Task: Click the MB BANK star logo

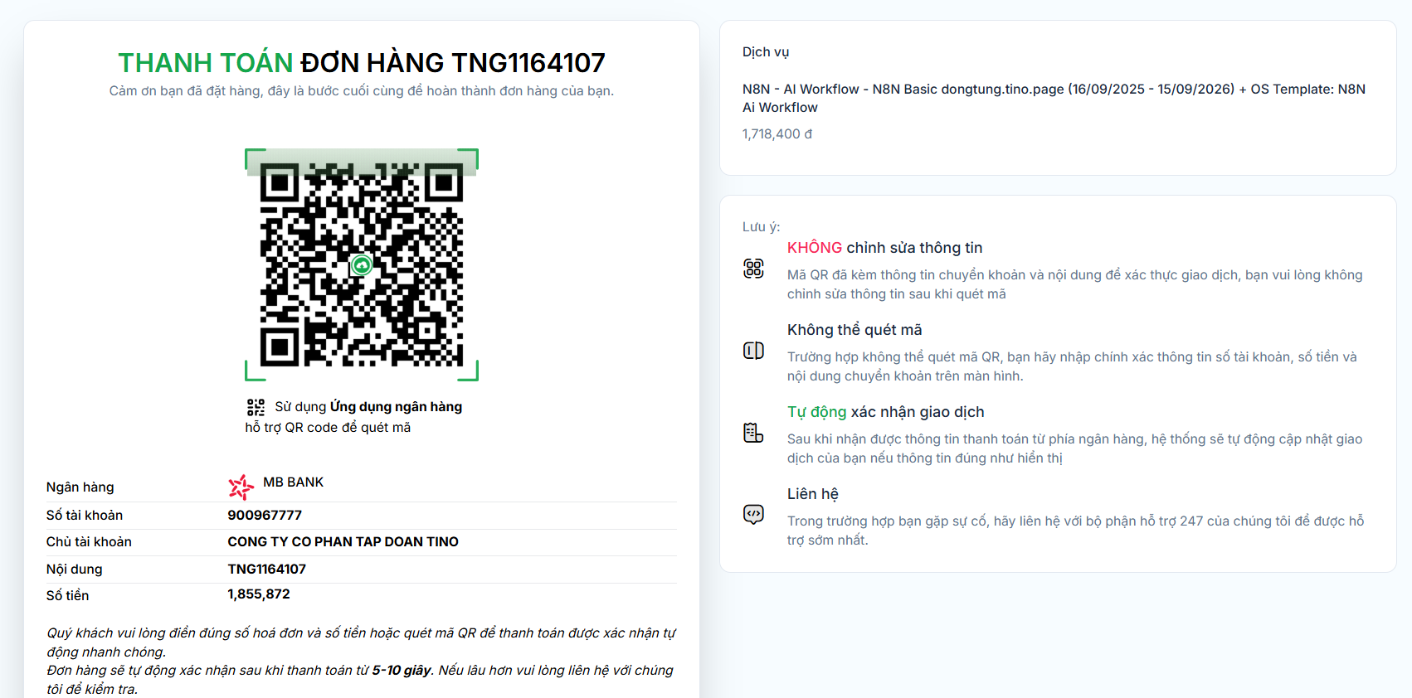Action: tap(241, 487)
